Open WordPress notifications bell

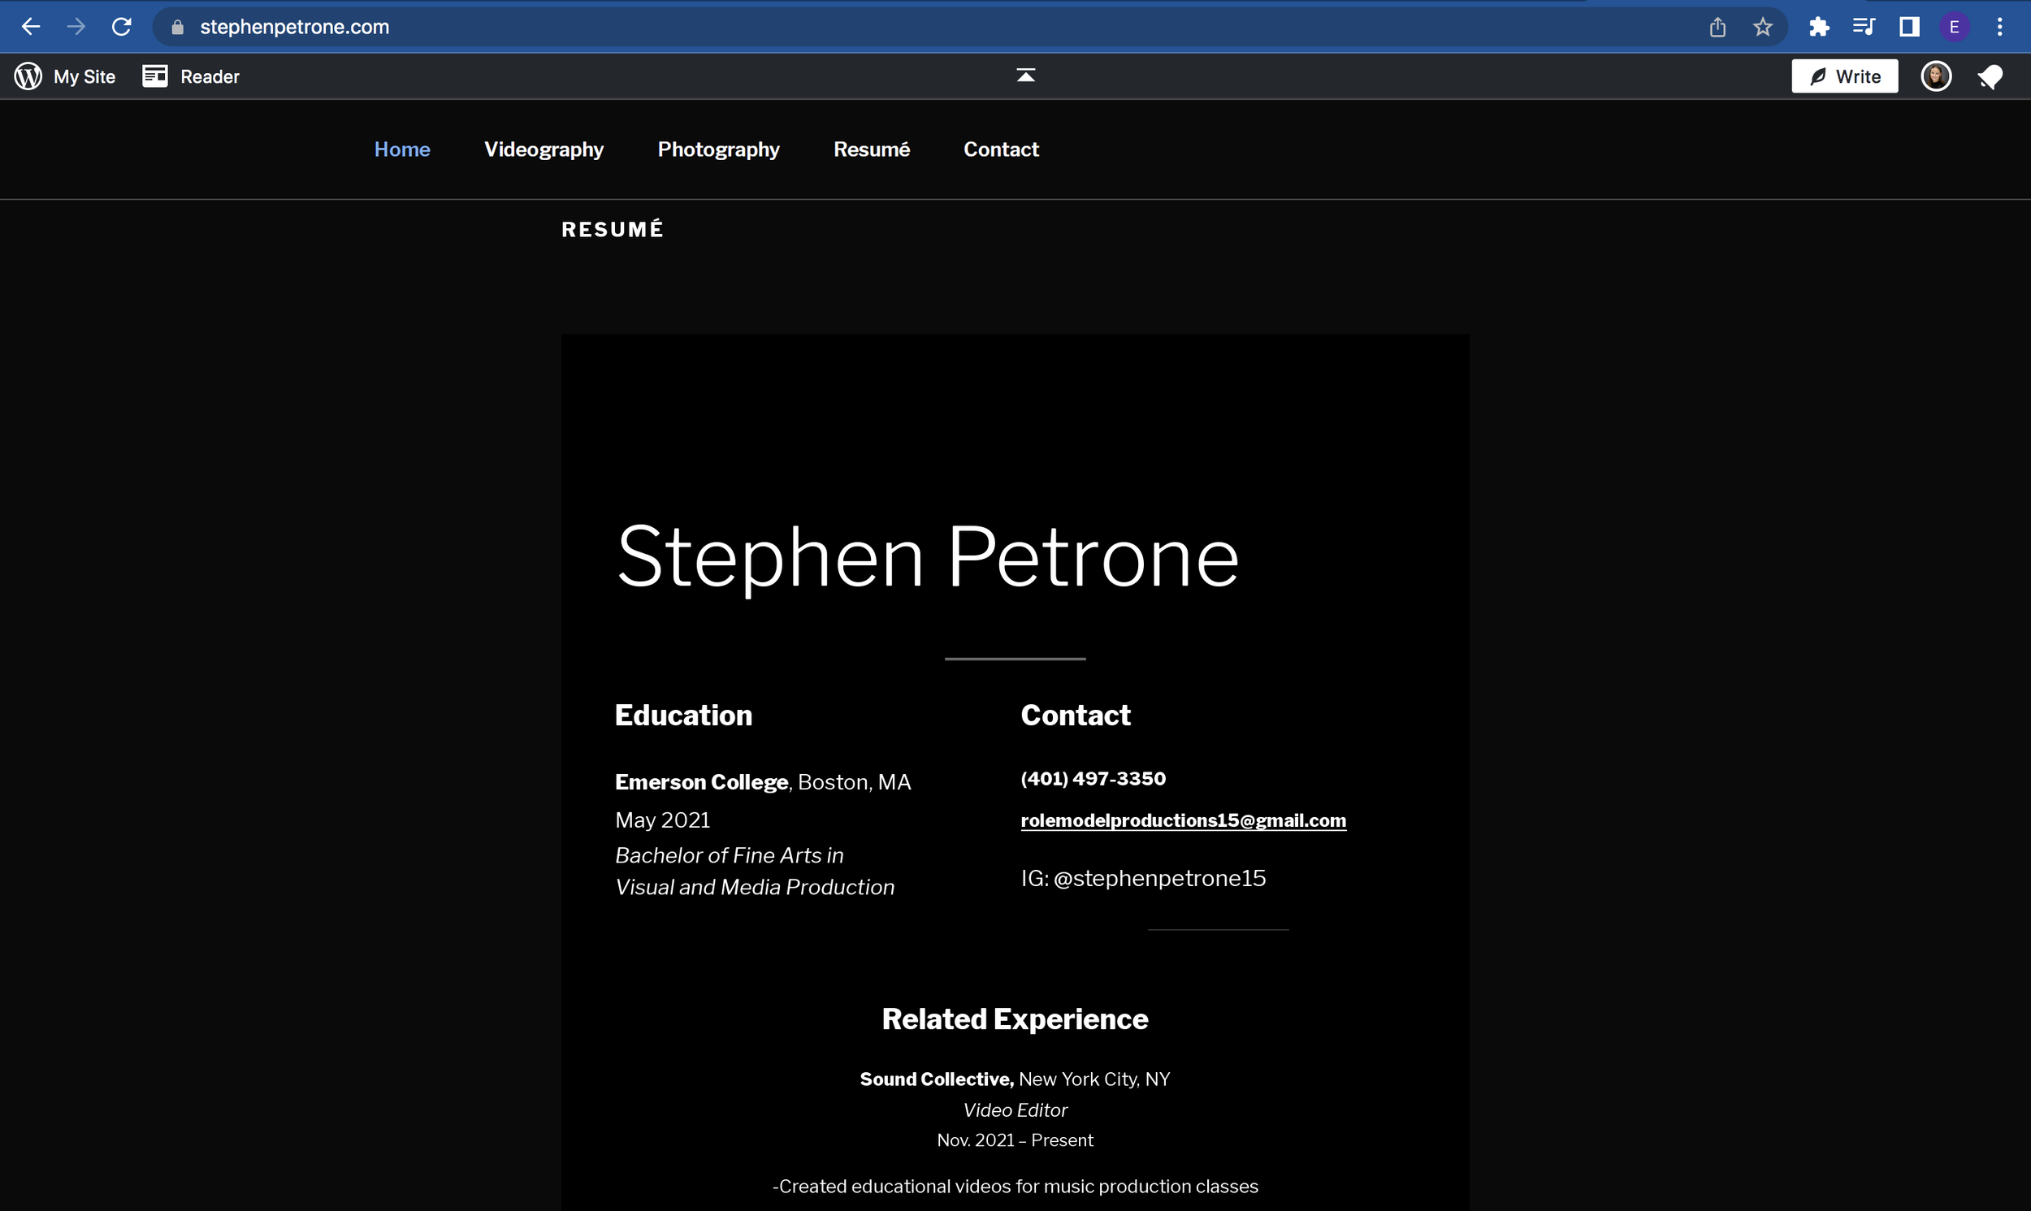(1990, 76)
